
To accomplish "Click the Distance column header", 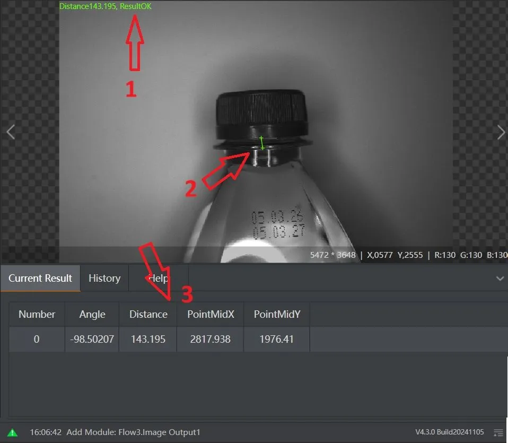I will [x=148, y=314].
